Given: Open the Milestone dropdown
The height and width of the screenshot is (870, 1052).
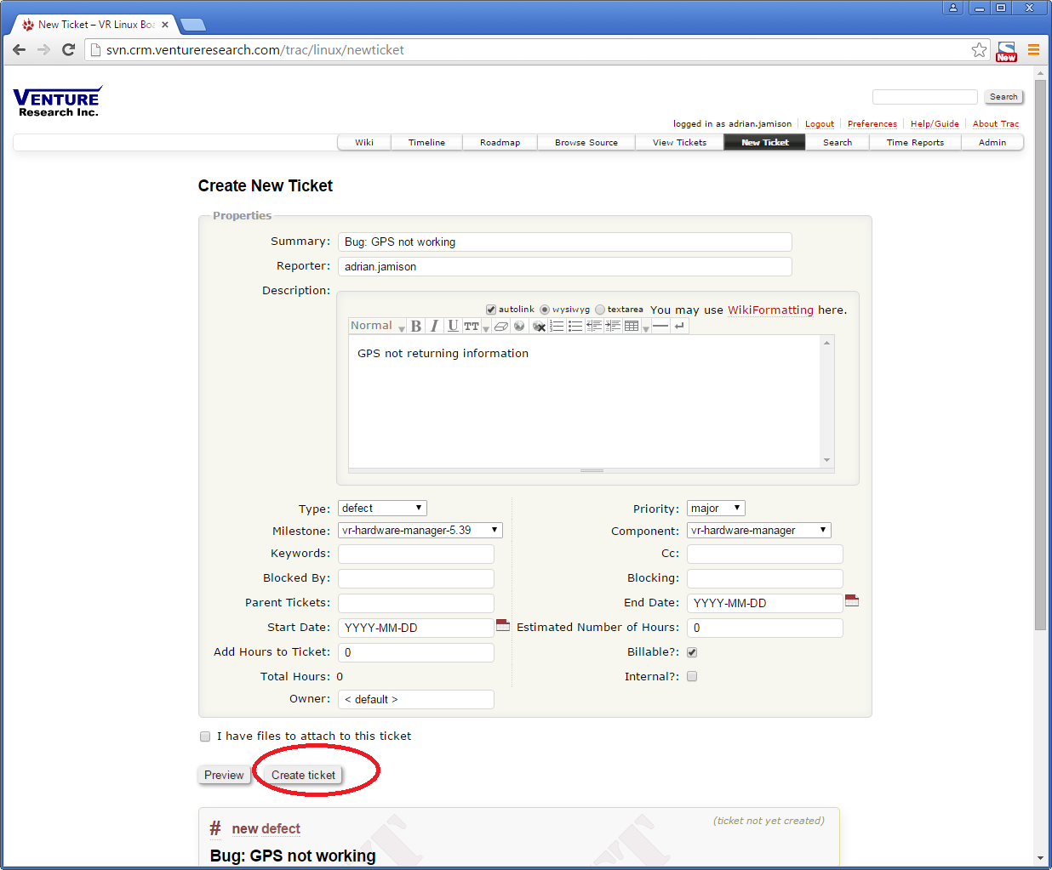Looking at the screenshot, I should 420,531.
